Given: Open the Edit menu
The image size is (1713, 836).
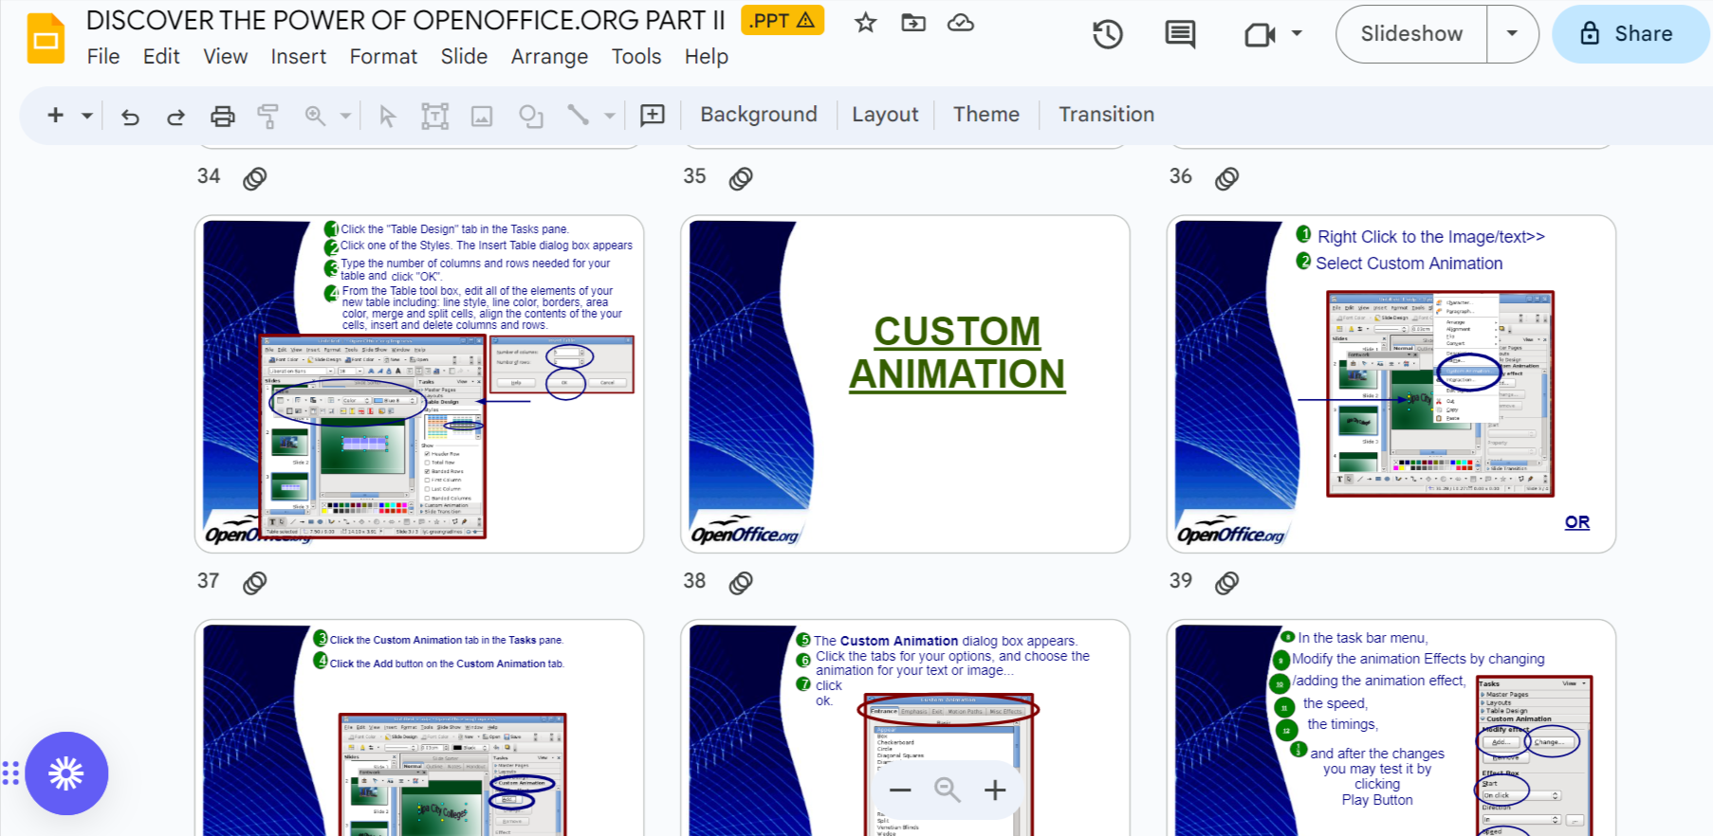Looking at the screenshot, I should pyautogui.click(x=161, y=57).
